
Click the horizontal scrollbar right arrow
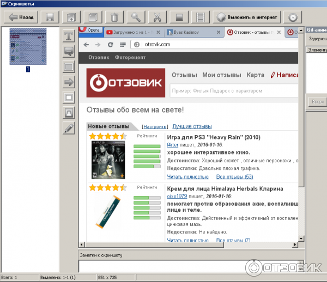click(295, 244)
